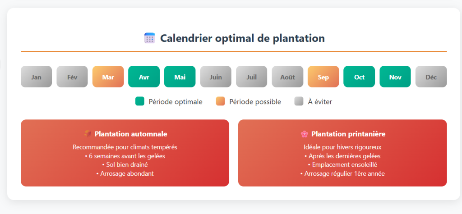Viewport: 462px width, 214px height.
Task: Click the Nov month tile
Action: (395, 77)
